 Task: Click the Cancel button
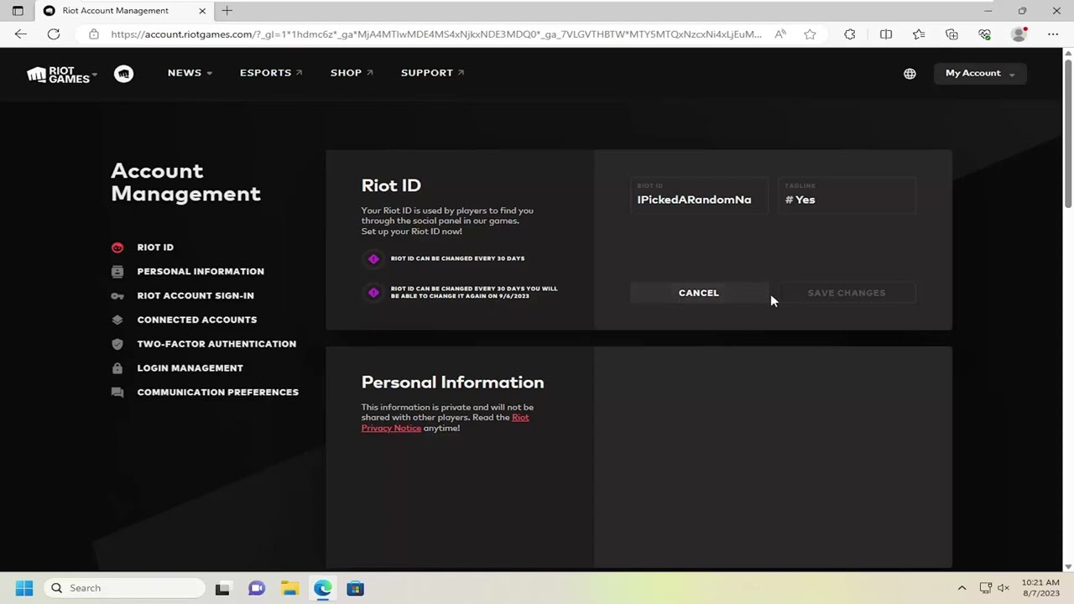[x=699, y=293]
